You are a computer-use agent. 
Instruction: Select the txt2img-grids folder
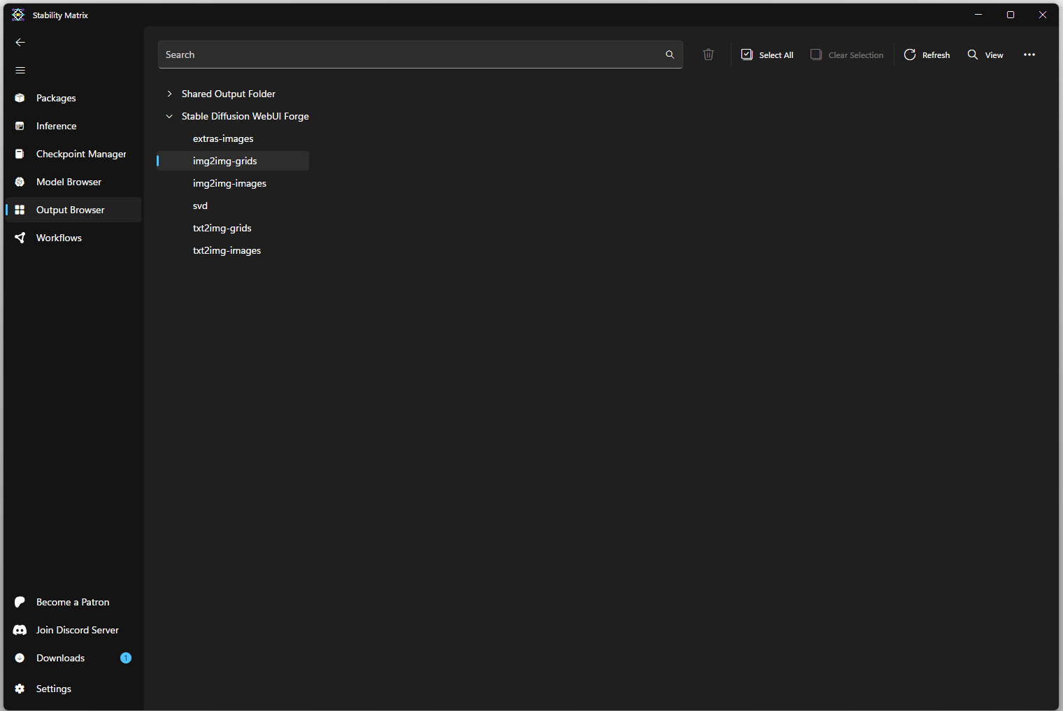click(222, 228)
